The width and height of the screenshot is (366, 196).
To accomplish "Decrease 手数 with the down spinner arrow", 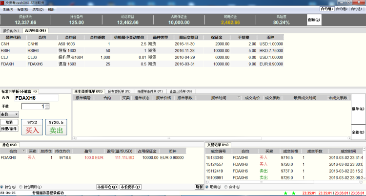I will [x=47, y=108].
